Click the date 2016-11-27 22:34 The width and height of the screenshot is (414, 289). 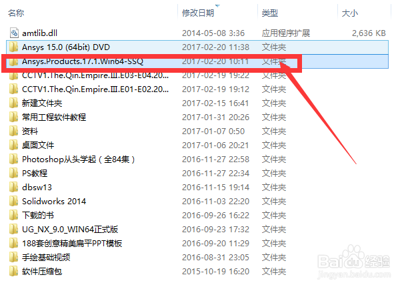click(215, 173)
